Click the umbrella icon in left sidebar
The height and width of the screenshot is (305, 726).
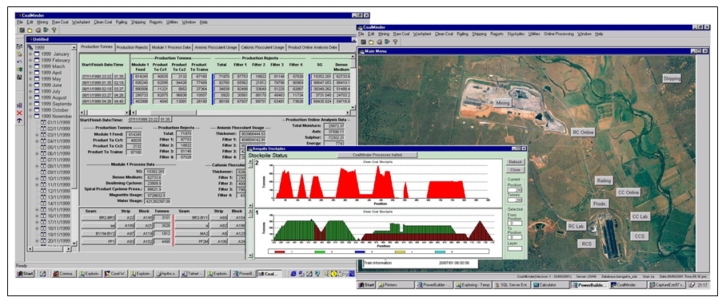coord(19,120)
